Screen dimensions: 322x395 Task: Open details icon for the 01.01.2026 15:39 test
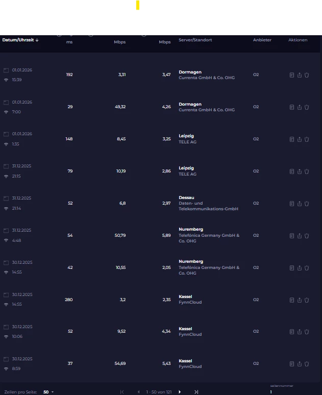[292, 75]
